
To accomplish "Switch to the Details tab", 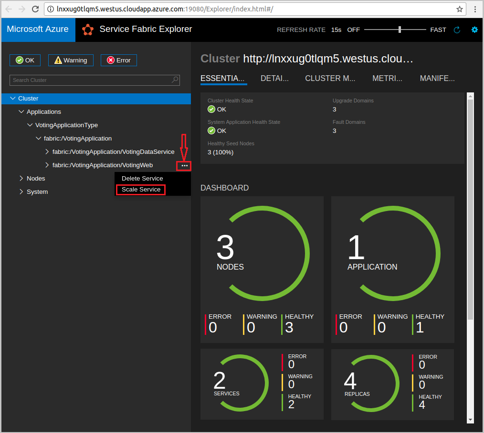I will point(274,79).
